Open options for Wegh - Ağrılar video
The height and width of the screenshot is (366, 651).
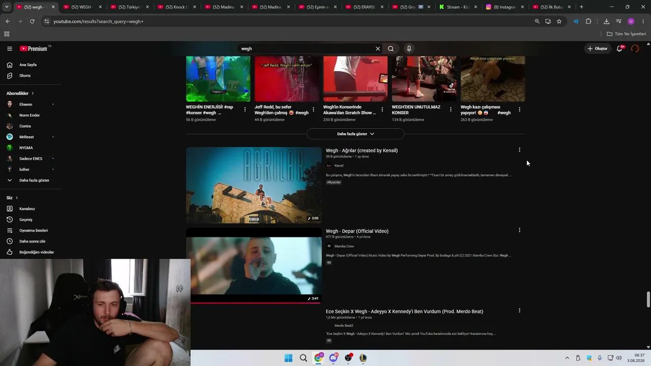click(x=519, y=150)
